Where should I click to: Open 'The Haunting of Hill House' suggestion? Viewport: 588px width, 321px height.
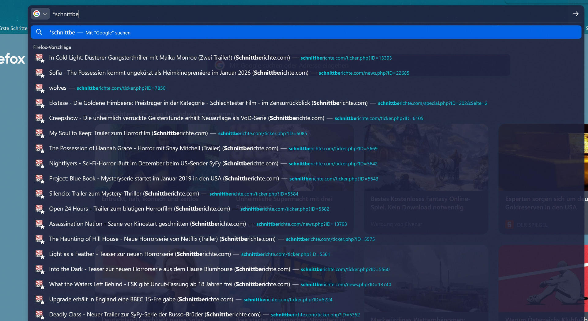(x=306, y=239)
